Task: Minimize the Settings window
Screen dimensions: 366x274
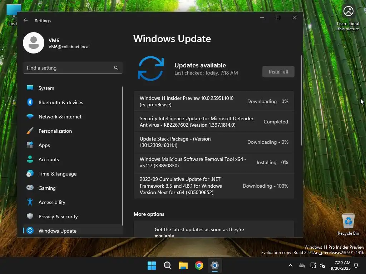Action: point(262,17)
